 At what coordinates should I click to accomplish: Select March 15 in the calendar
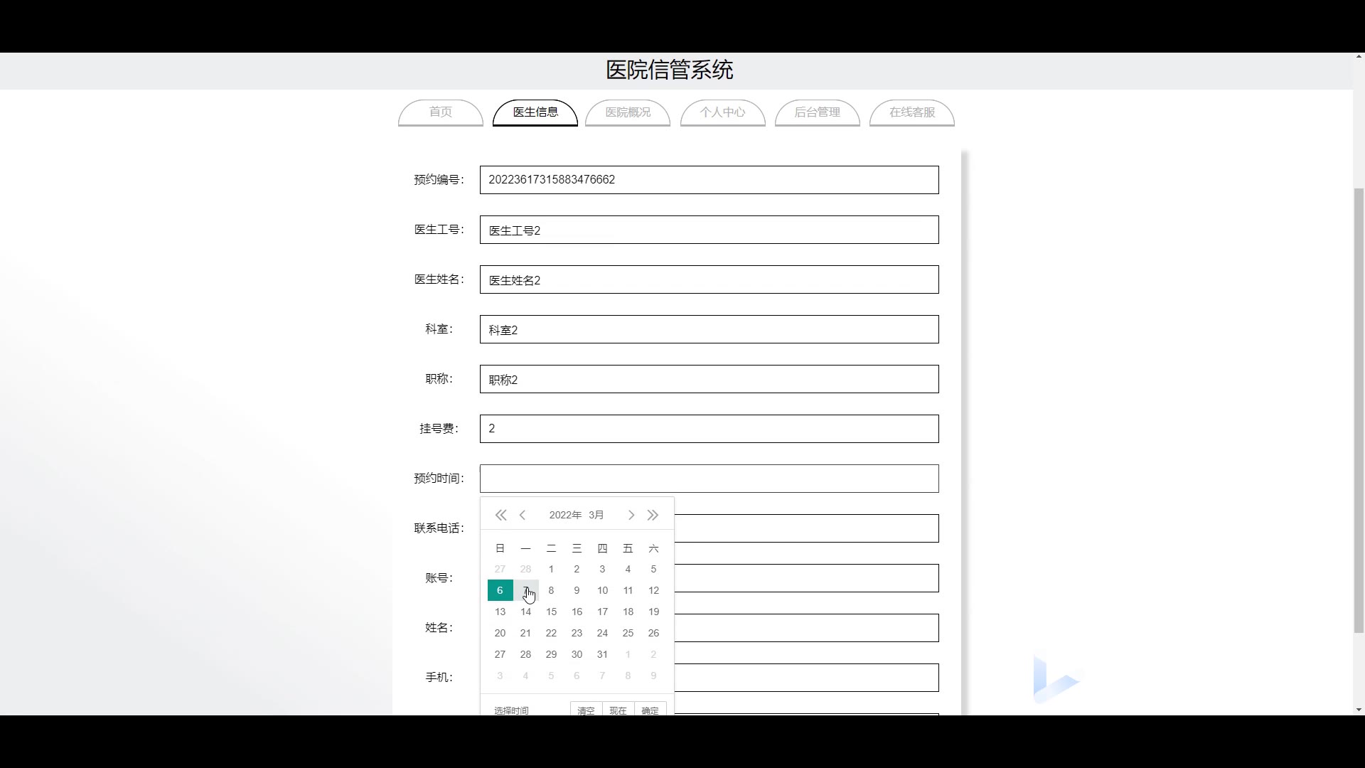click(x=551, y=612)
